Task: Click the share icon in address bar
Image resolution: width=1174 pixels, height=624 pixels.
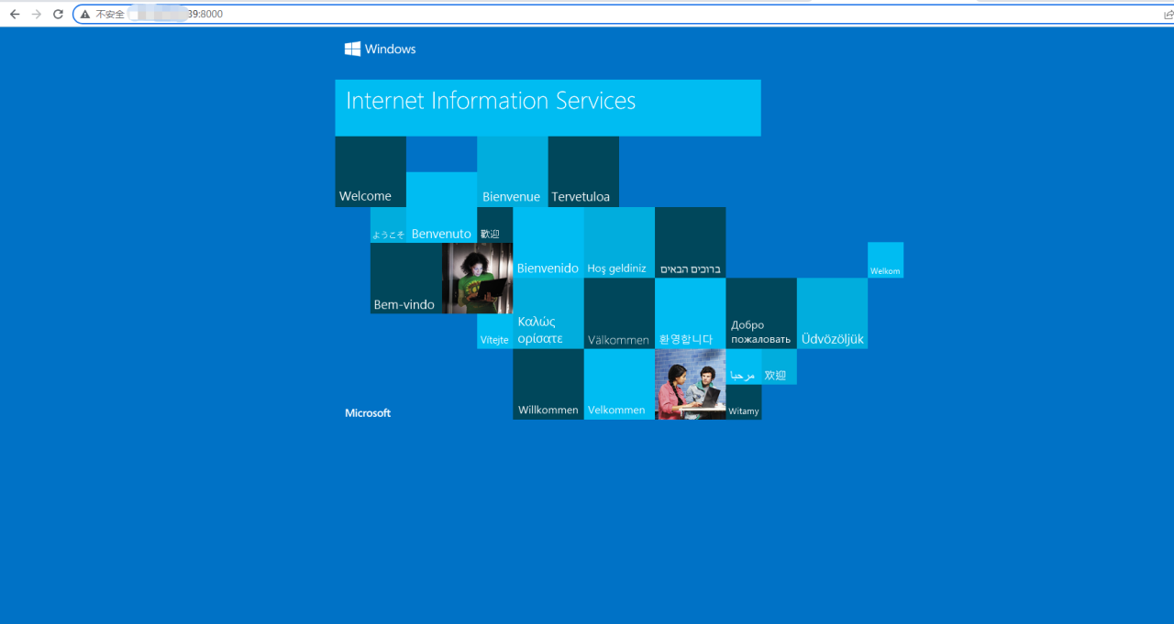Action: (1168, 15)
